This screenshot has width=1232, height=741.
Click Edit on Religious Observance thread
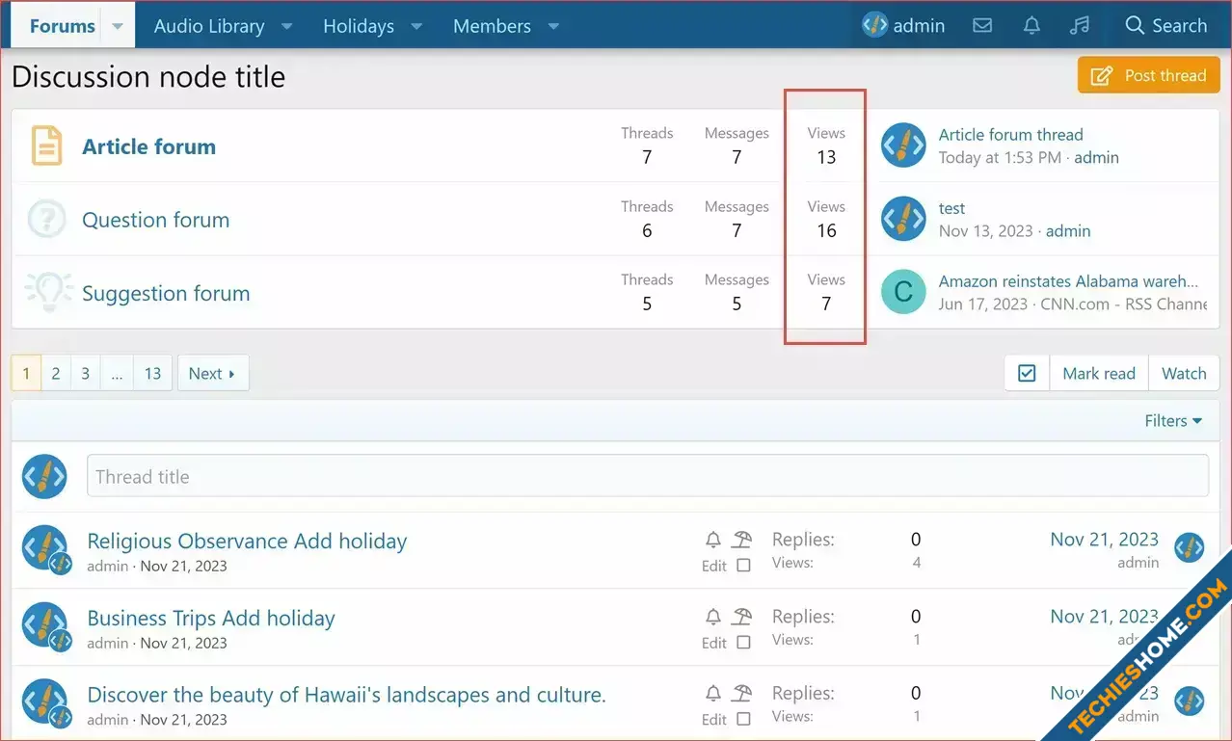coord(714,566)
